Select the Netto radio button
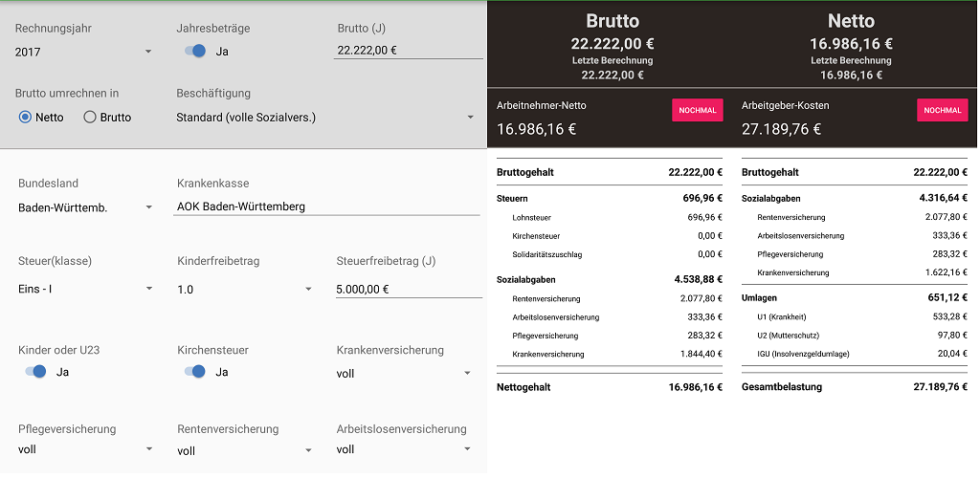Image resolution: width=980 pixels, height=478 pixels. (26, 118)
